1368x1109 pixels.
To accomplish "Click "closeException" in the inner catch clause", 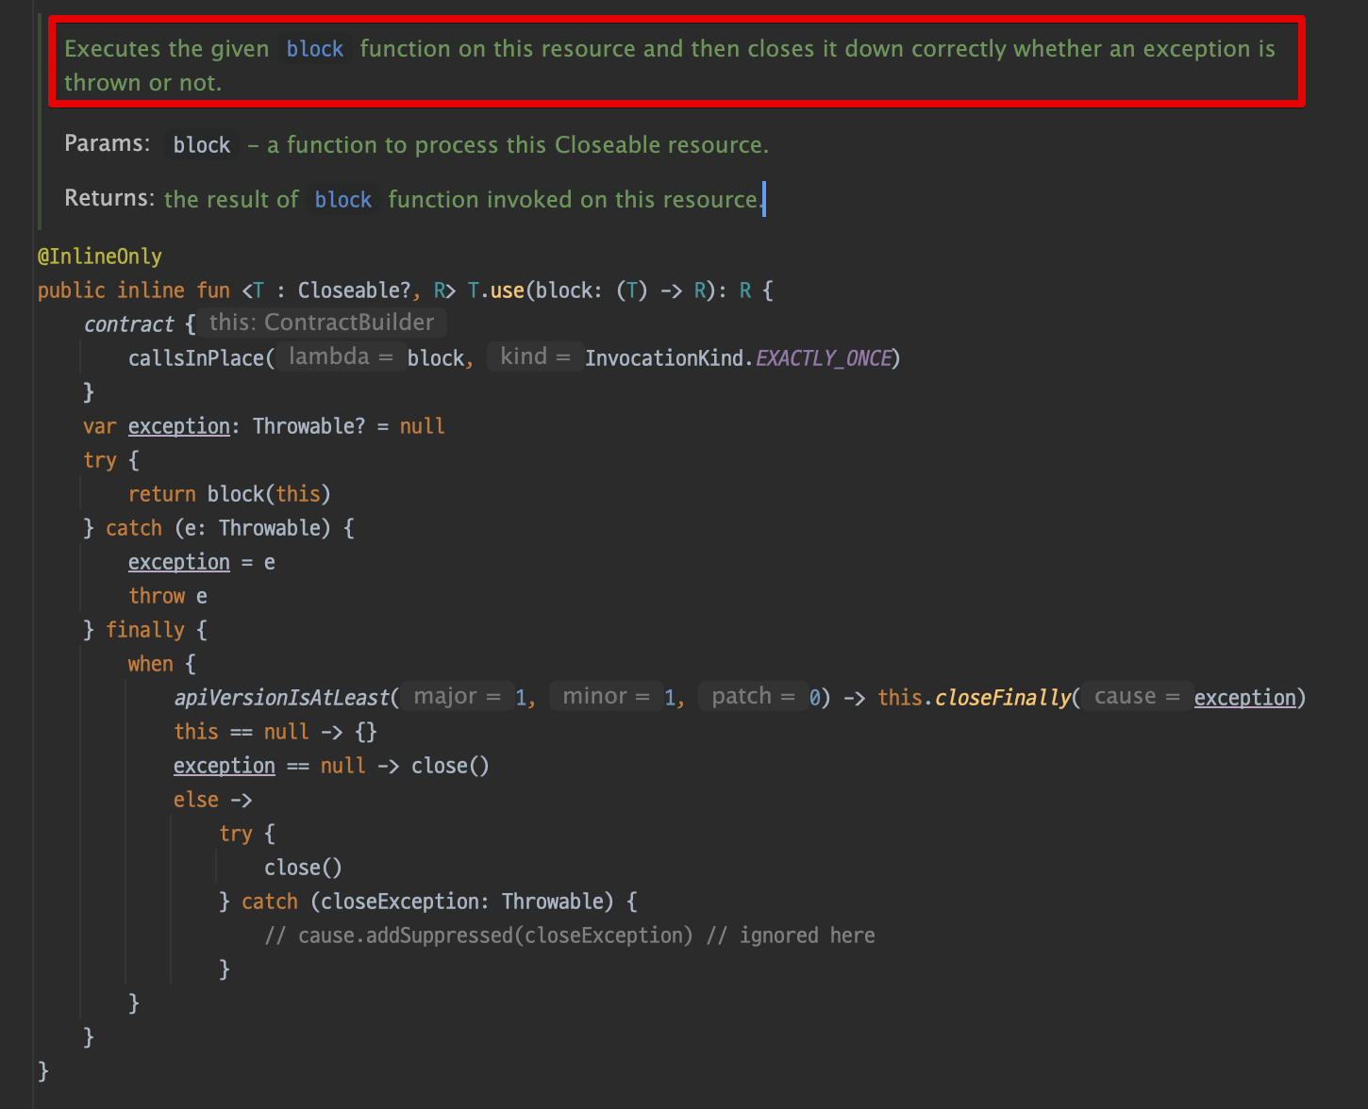I will [x=400, y=902].
